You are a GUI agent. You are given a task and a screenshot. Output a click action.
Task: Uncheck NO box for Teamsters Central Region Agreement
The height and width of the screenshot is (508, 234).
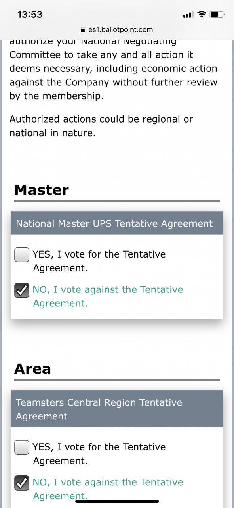(22, 483)
